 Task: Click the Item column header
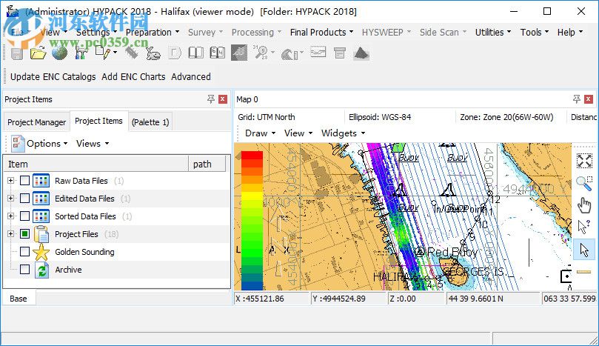pos(96,164)
